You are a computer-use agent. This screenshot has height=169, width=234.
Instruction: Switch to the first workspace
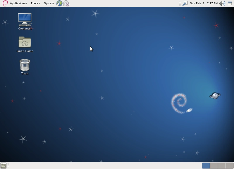tap(206, 165)
